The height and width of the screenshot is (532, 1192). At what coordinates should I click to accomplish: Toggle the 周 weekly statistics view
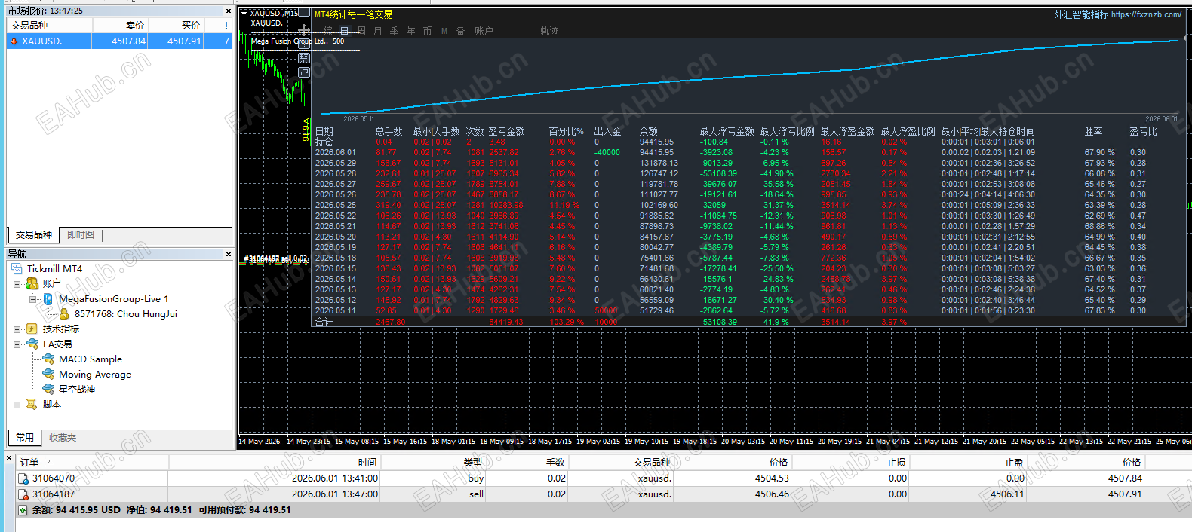pos(361,31)
